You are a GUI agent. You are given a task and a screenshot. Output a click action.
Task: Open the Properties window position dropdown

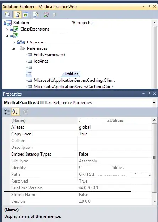pyautogui.click(x=143, y=94)
